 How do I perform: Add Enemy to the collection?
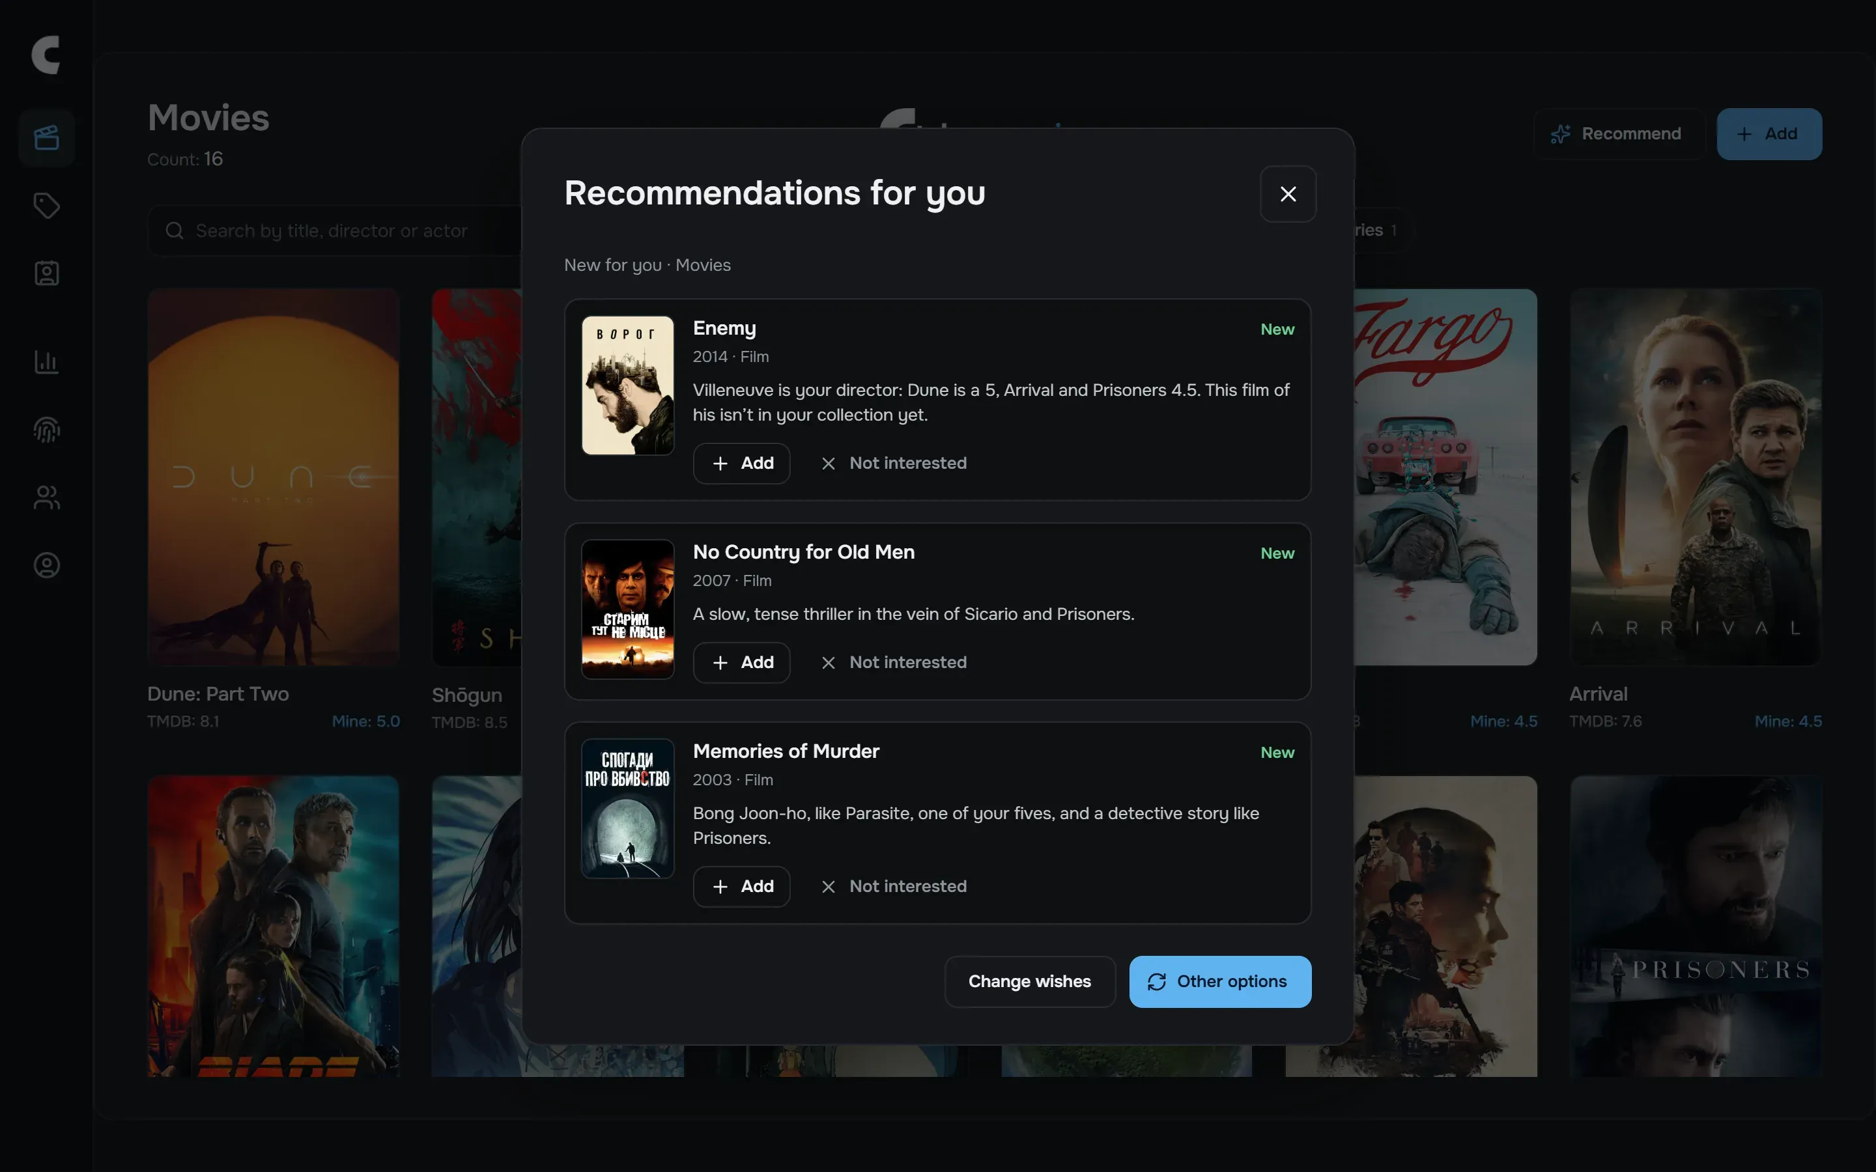[x=741, y=464]
